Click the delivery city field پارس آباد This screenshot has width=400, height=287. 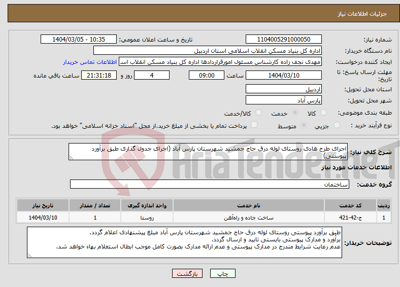[x=284, y=100]
